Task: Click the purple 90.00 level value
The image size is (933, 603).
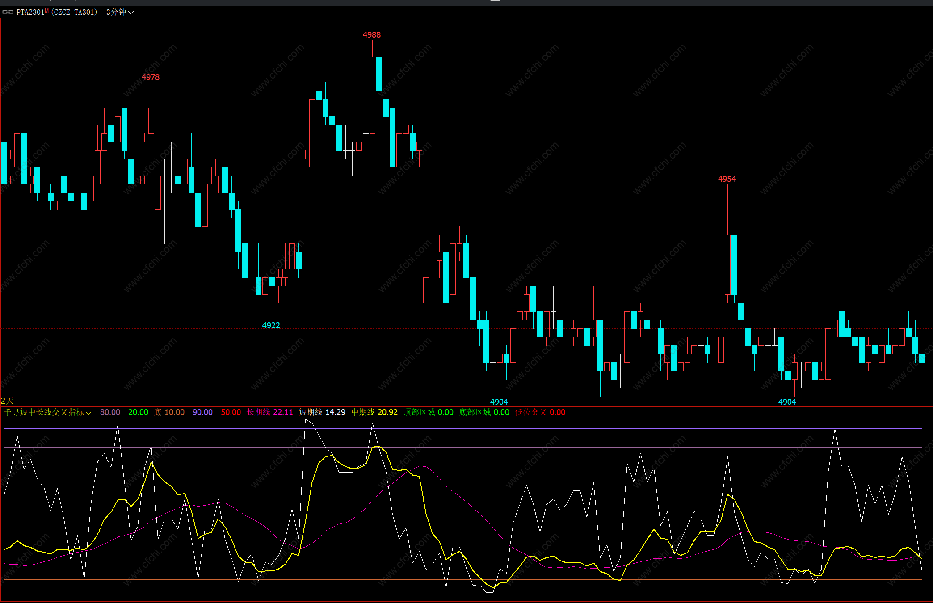Action: pyautogui.click(x=202, y=412)
